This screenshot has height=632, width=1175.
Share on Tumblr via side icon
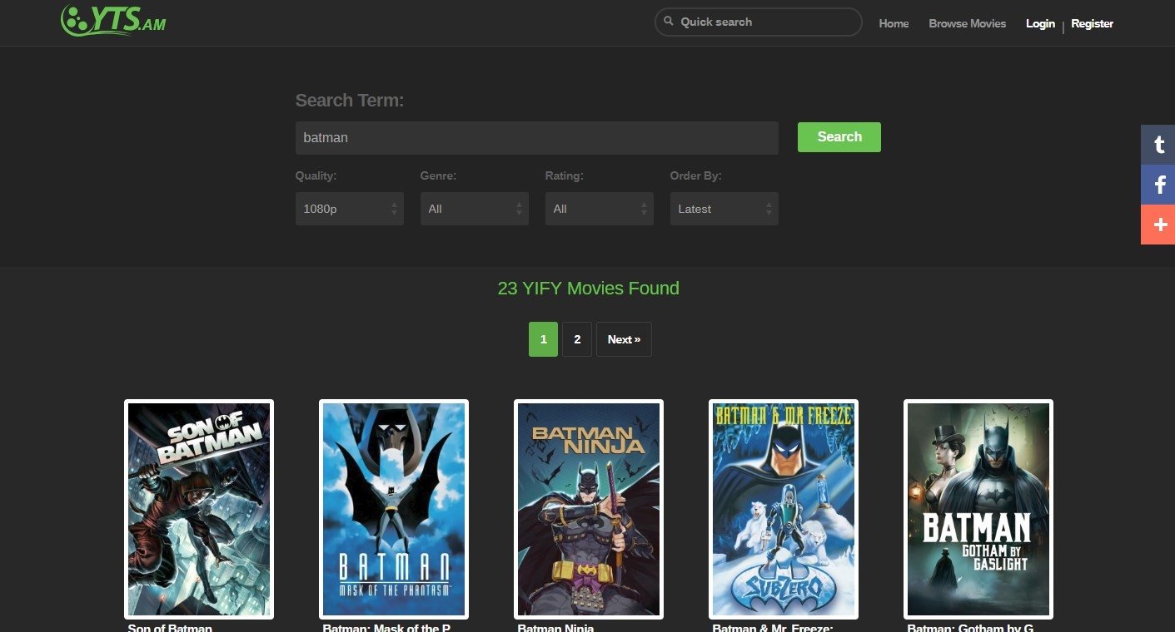coord(1158,145)
